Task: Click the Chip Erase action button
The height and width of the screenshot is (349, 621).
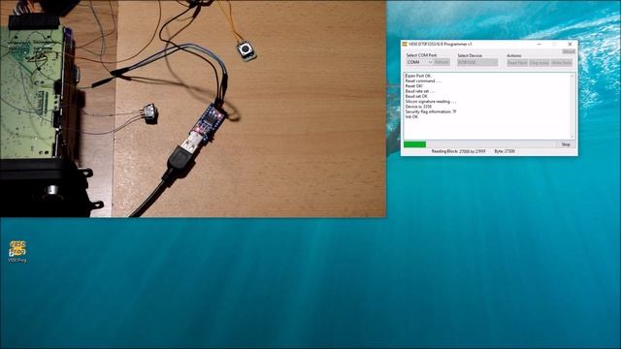Action: pyautogui.click(x=539, y=63)
